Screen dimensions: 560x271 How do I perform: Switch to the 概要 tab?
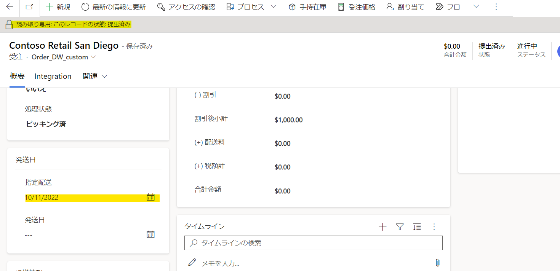click(17, 76)
